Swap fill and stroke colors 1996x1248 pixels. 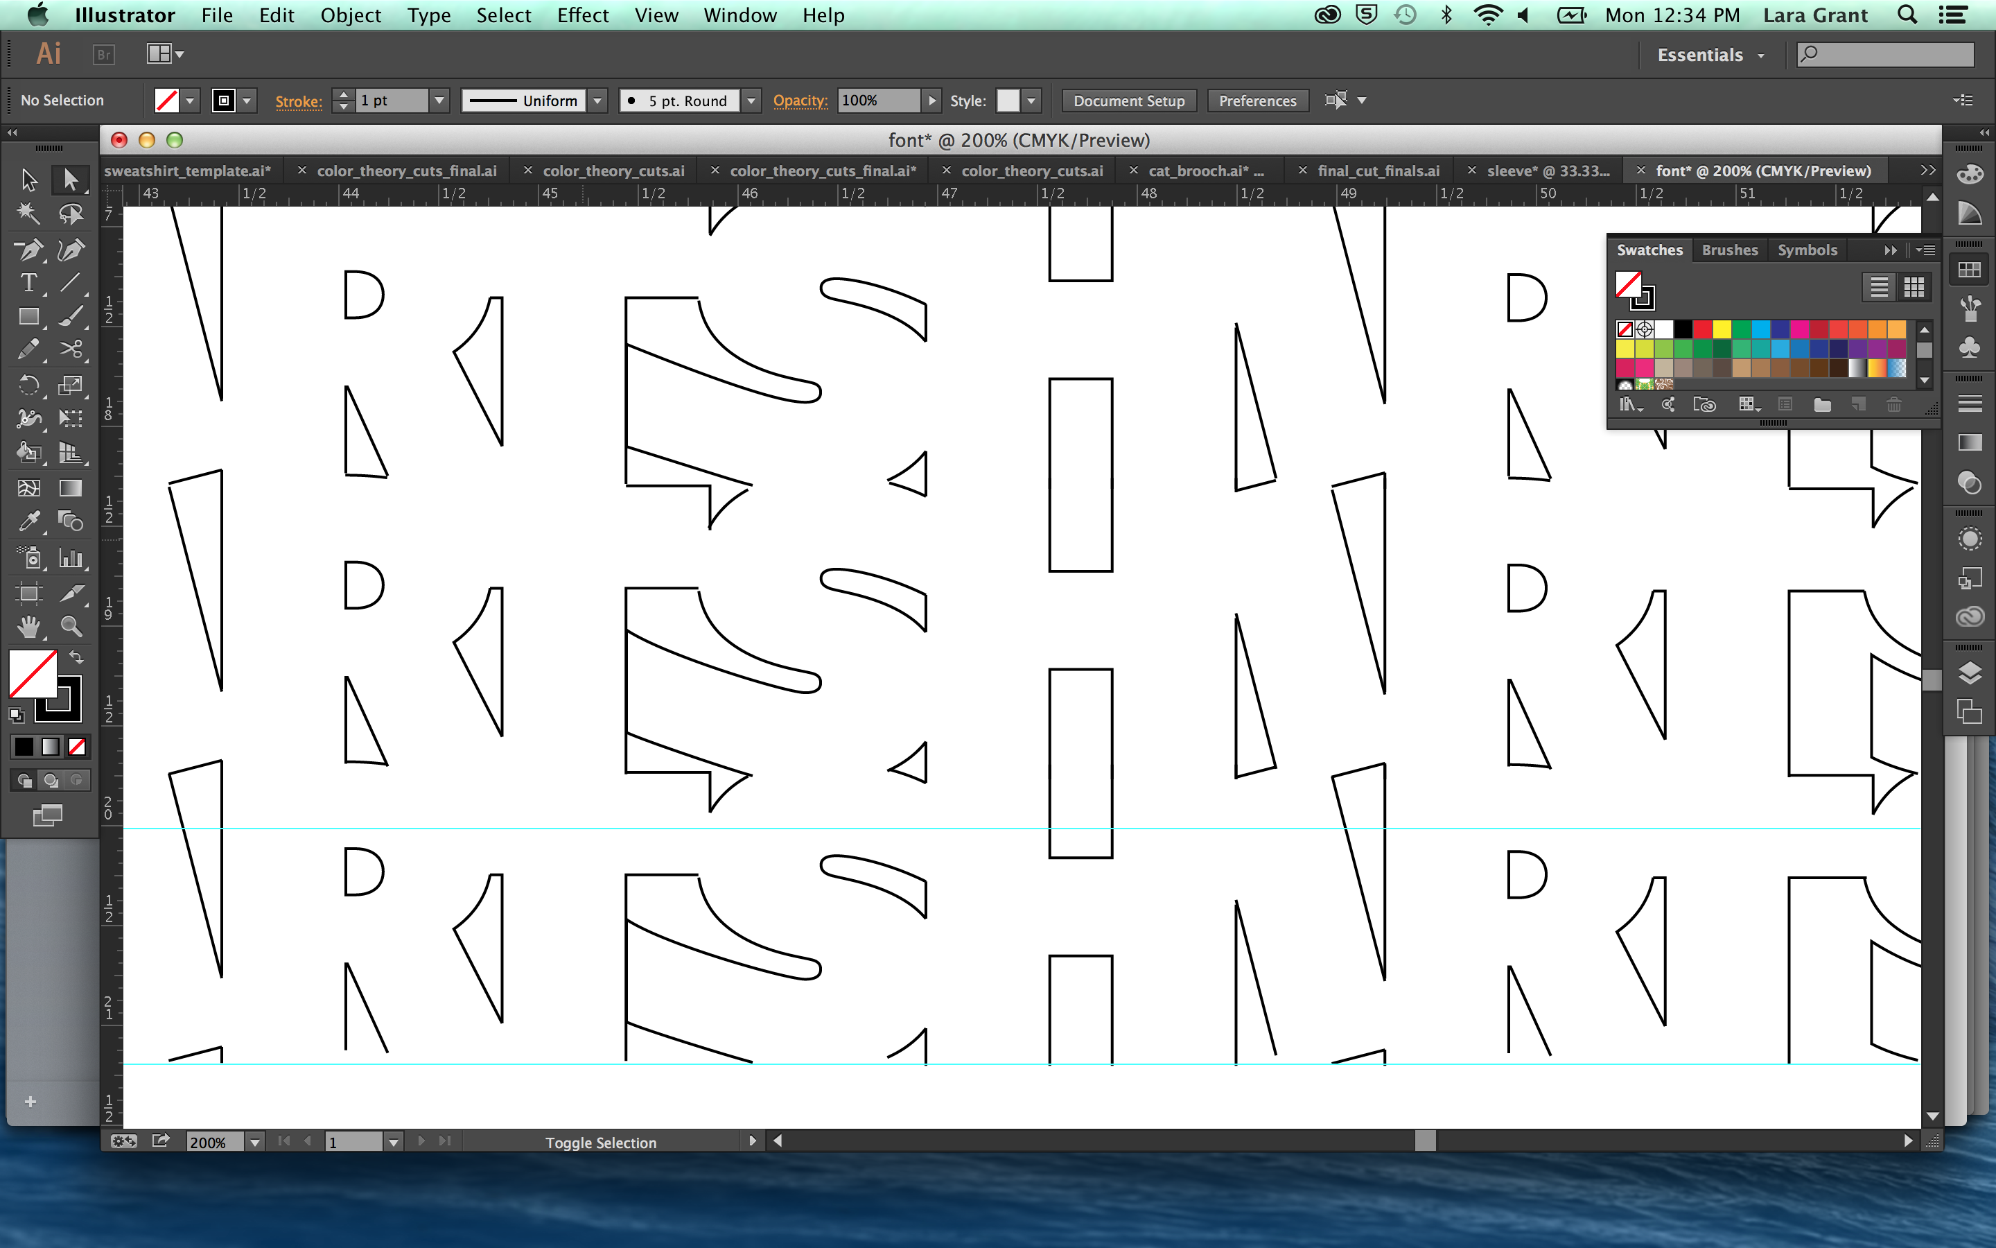point(76,658)
